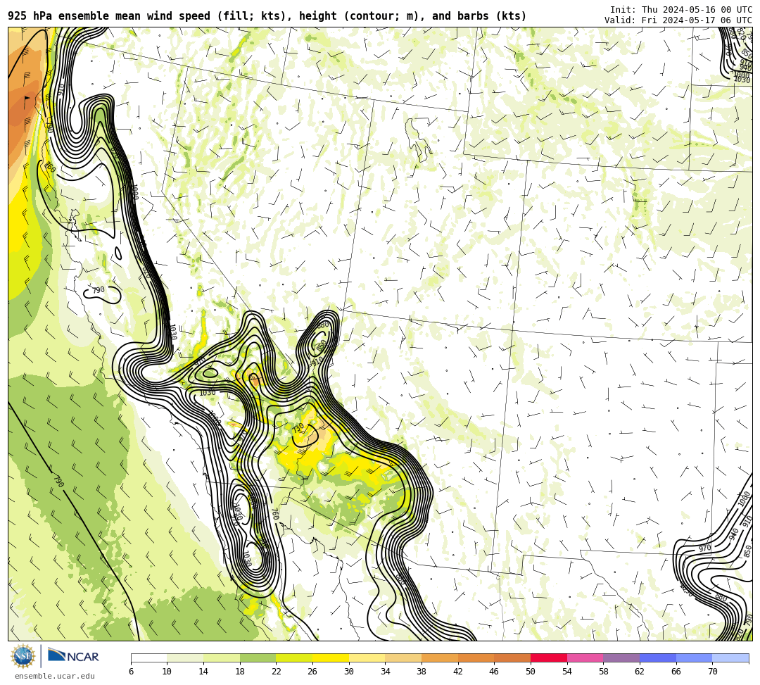Pick the above-70 kts pale blue colorbar segment
The width and height of the screenshot is (760, 685).
[x=730, y=658]
